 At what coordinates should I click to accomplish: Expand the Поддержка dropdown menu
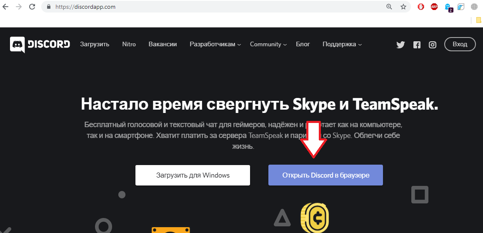[342, 44]
